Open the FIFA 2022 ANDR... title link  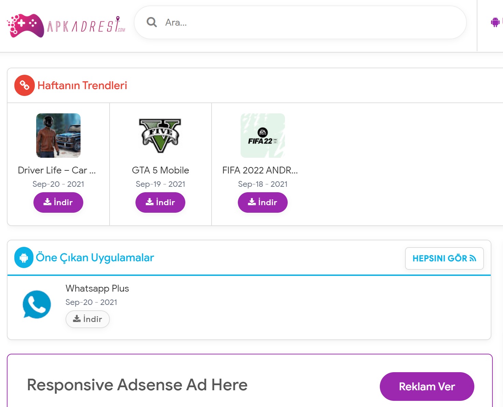point(260,170)
